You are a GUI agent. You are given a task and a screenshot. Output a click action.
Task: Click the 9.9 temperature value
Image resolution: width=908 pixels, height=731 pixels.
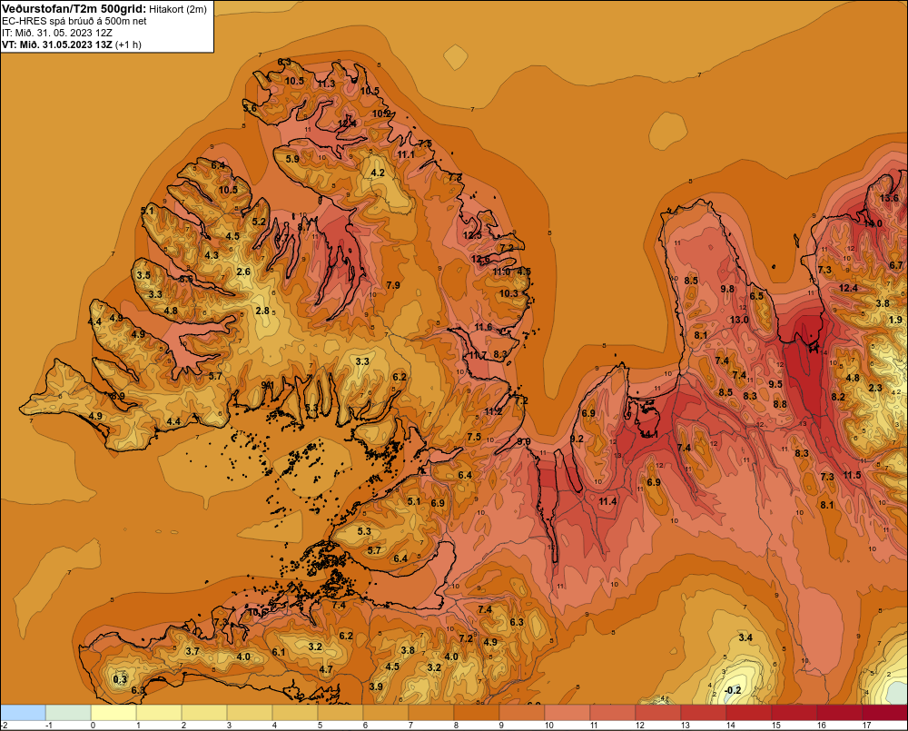524,441
